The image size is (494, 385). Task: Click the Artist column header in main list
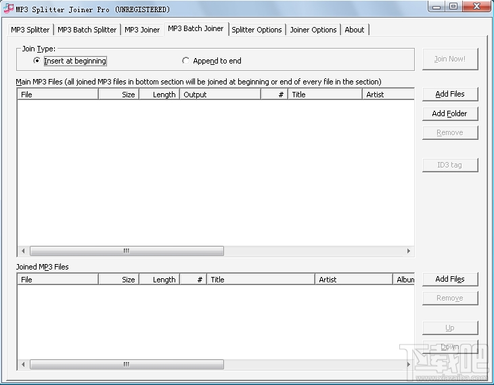(388, 95)
